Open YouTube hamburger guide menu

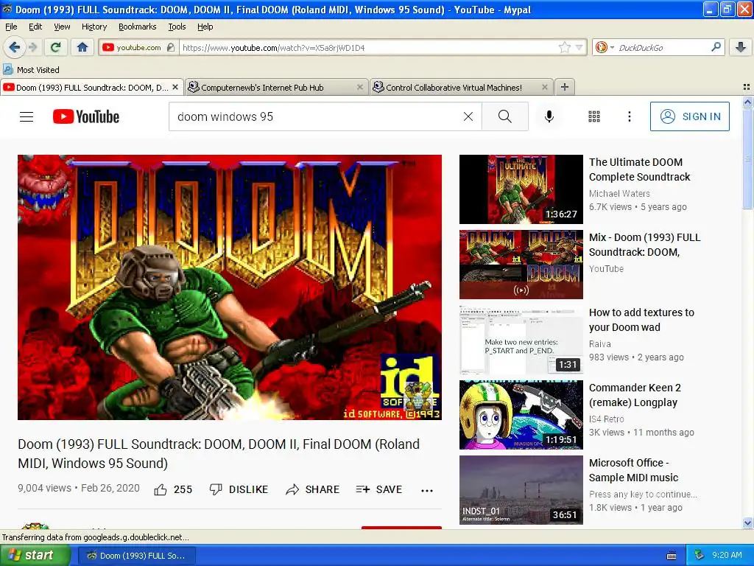pyautogui.click(x=27, y=116)
